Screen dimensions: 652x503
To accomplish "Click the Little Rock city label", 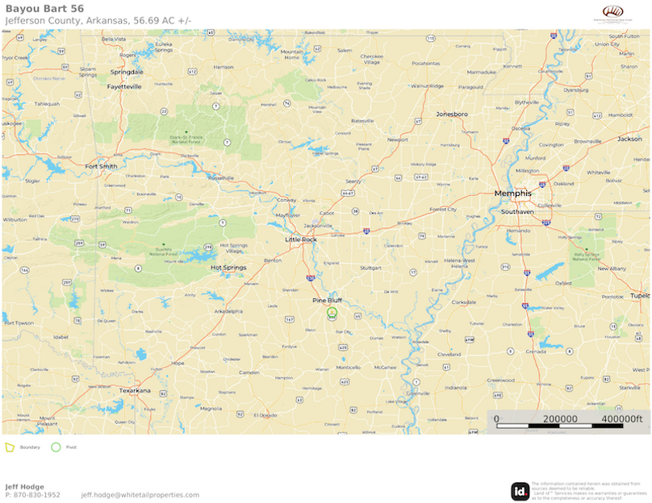I will 301,239.
